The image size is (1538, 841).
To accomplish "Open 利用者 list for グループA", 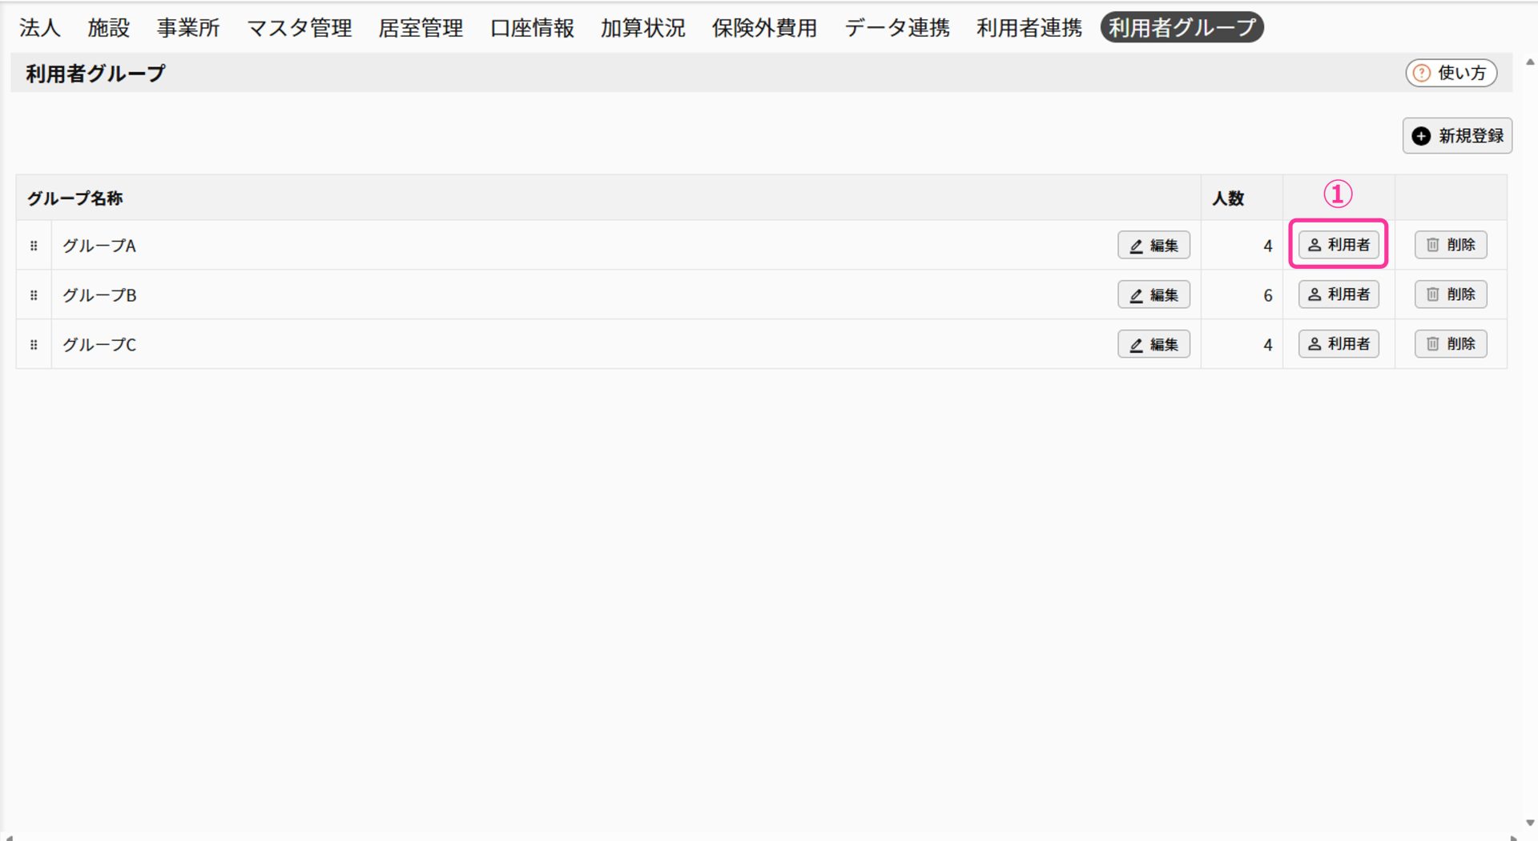I will click(x=1339, y=245).
